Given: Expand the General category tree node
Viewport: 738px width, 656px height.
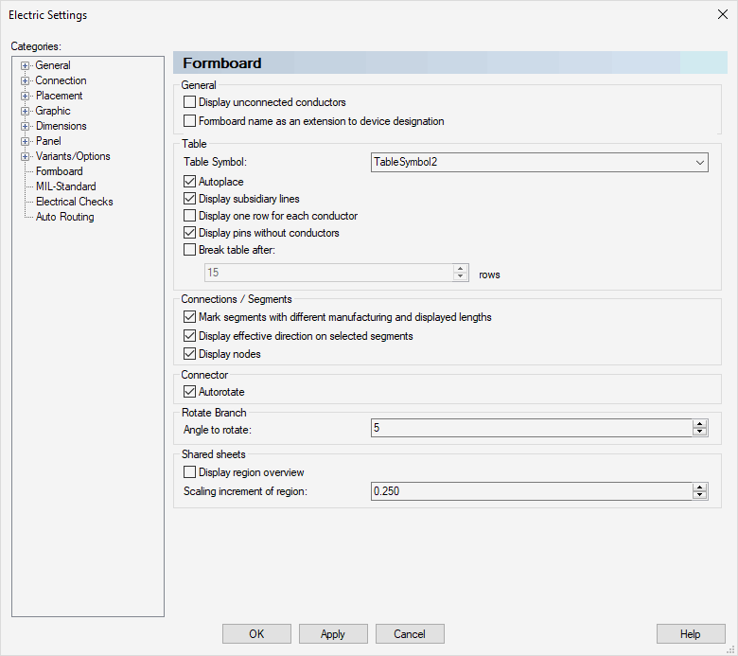Looking at the screenshot, I should 26,65.
